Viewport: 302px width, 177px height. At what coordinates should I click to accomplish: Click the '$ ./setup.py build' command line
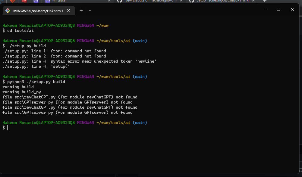(24, 46)
